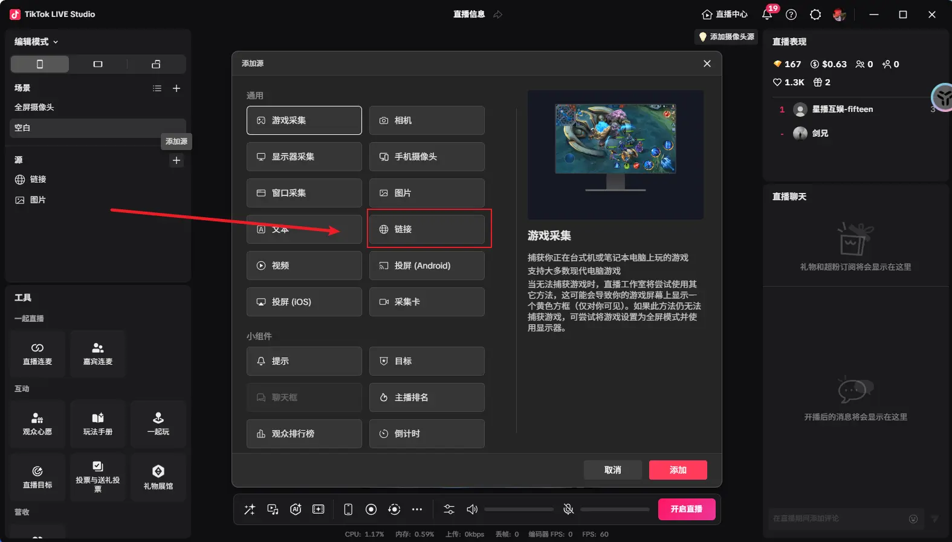952x542 pixels.
Task: Adjust the speaker volume slider
Action: (519, 509)
